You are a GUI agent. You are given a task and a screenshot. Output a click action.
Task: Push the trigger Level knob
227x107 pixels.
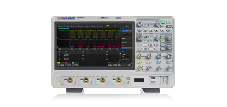coord(157,38)
